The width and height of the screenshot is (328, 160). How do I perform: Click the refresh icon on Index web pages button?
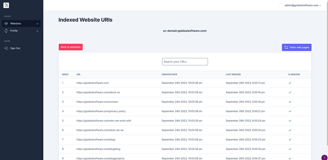tap(286, 47)
